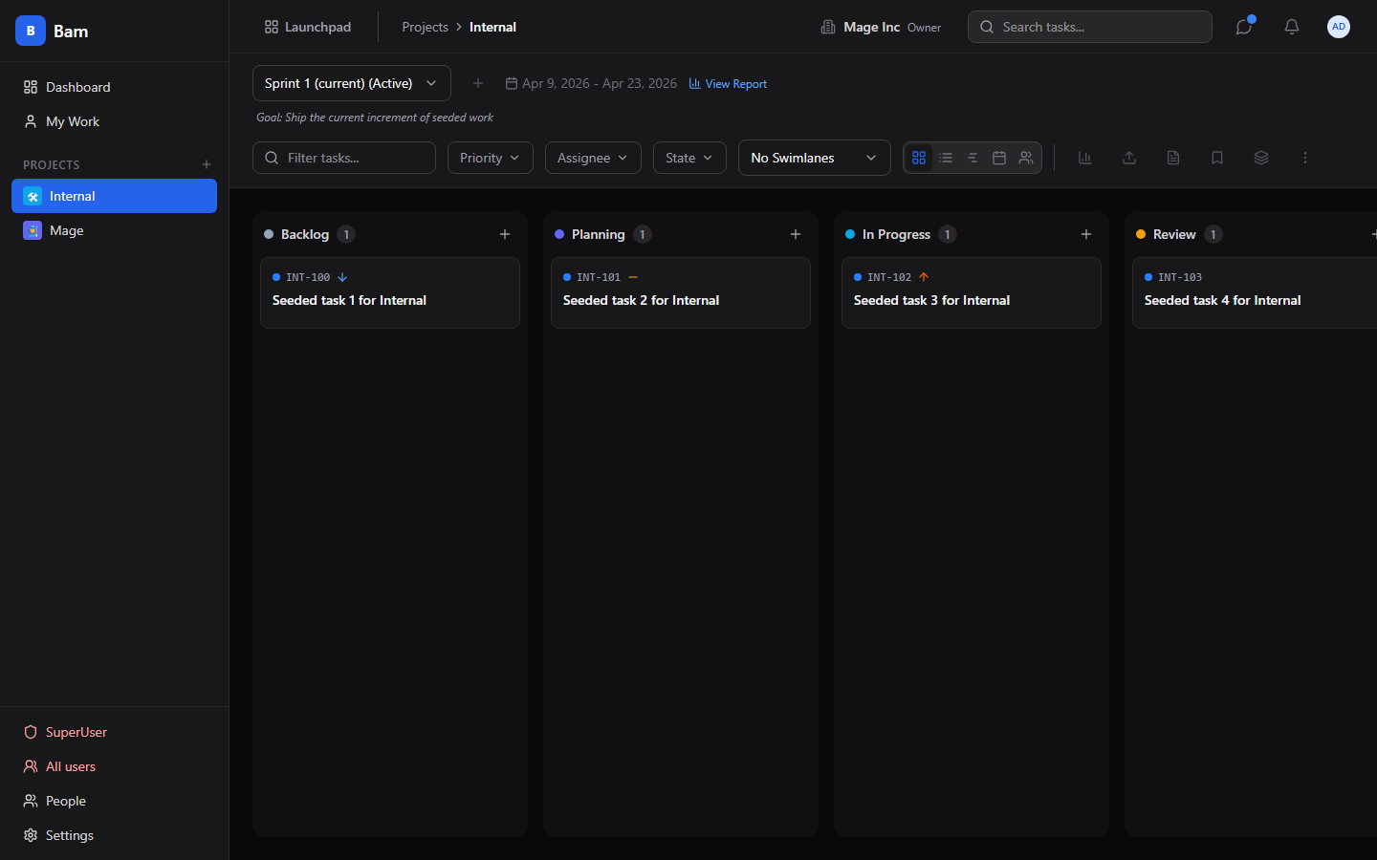Image resolution: width=1377 pixels, height=860 pixels.
Task: Open the chat messages icon
Action: (1244, 27)
